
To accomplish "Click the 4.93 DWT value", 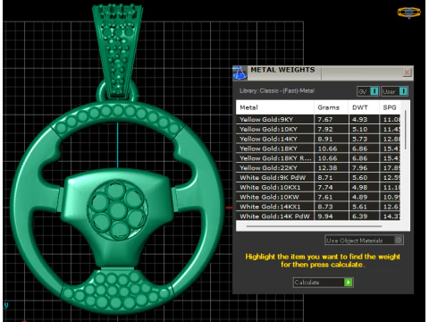I will [x=359, y=119].
